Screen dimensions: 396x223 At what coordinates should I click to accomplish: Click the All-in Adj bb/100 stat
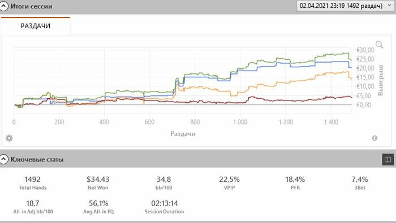tap(33, 207)
